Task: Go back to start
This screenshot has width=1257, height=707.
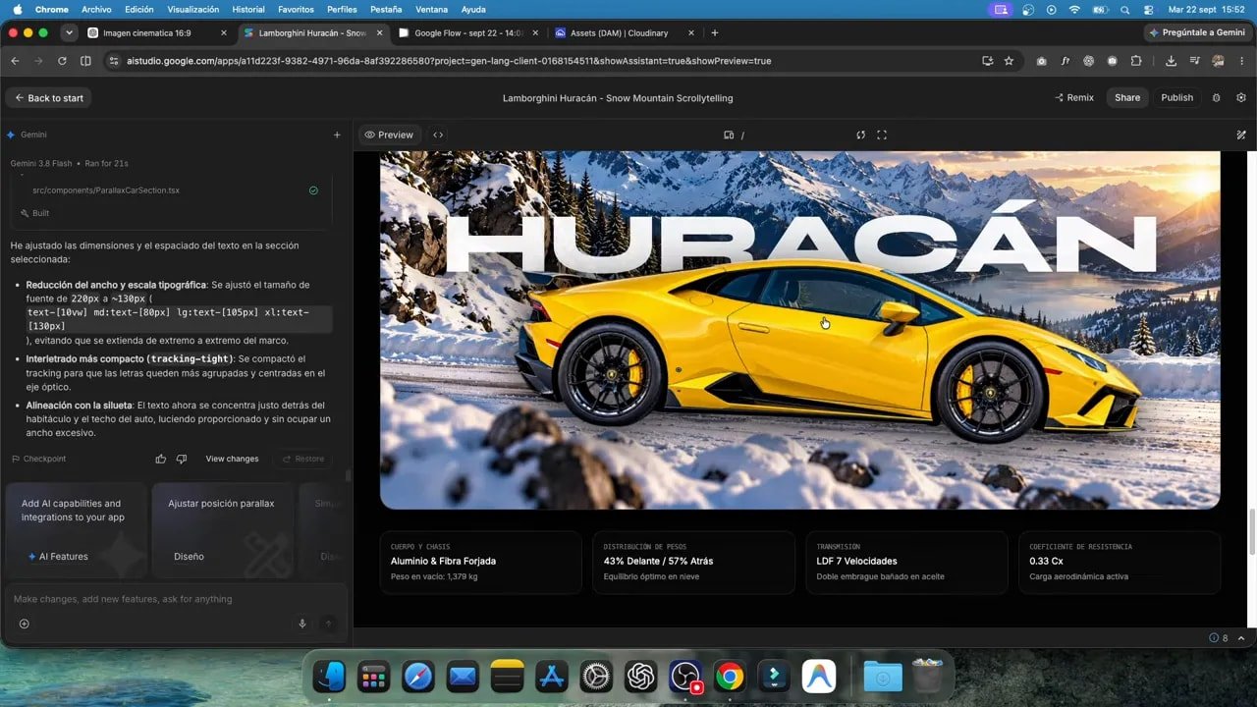Action: 49,98
